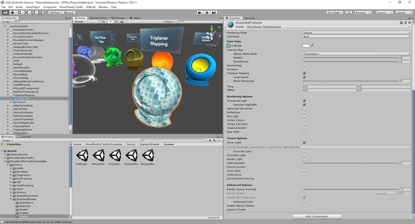Image resolution: width=415 pixels, height=224 pixels.
Task: Enable Emission checkbox
Action: tap(304, 69)
